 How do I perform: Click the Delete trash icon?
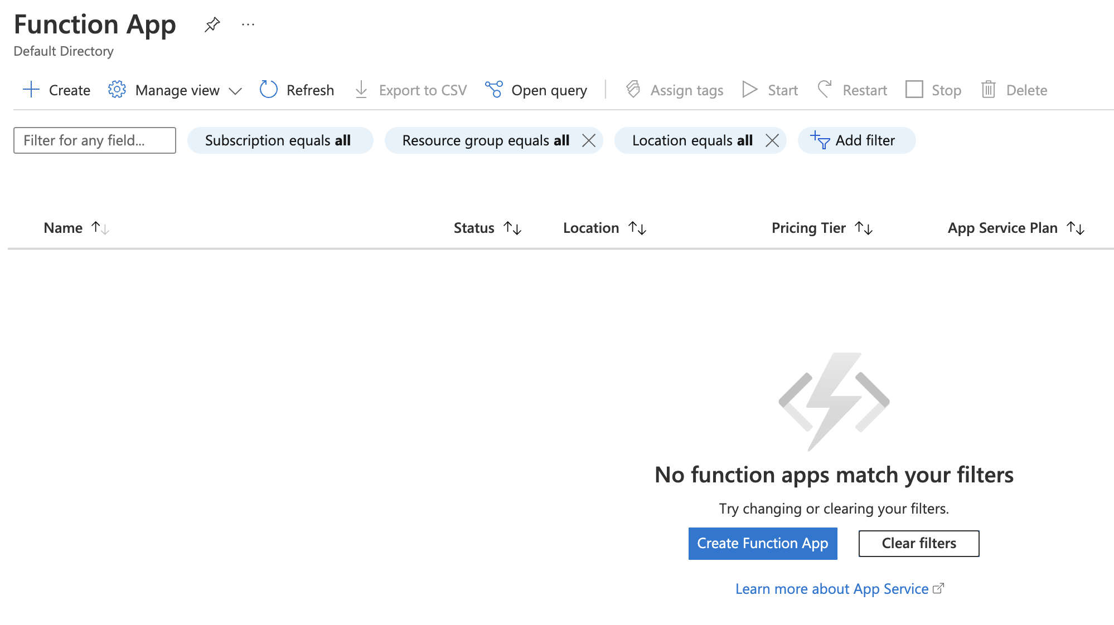tap(989, 90)
